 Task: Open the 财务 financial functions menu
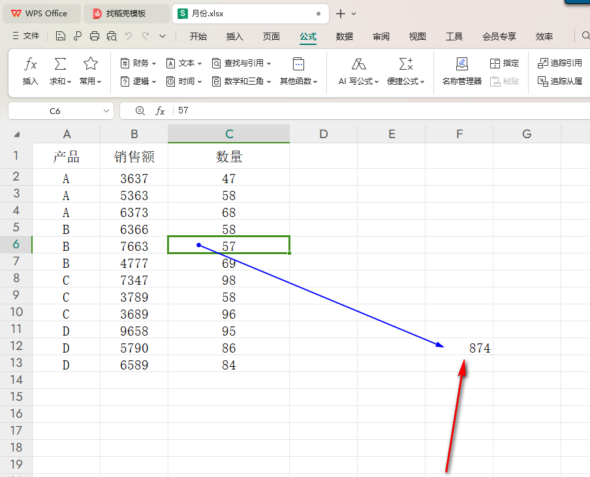pyautogui.click(x=138, y=63)
